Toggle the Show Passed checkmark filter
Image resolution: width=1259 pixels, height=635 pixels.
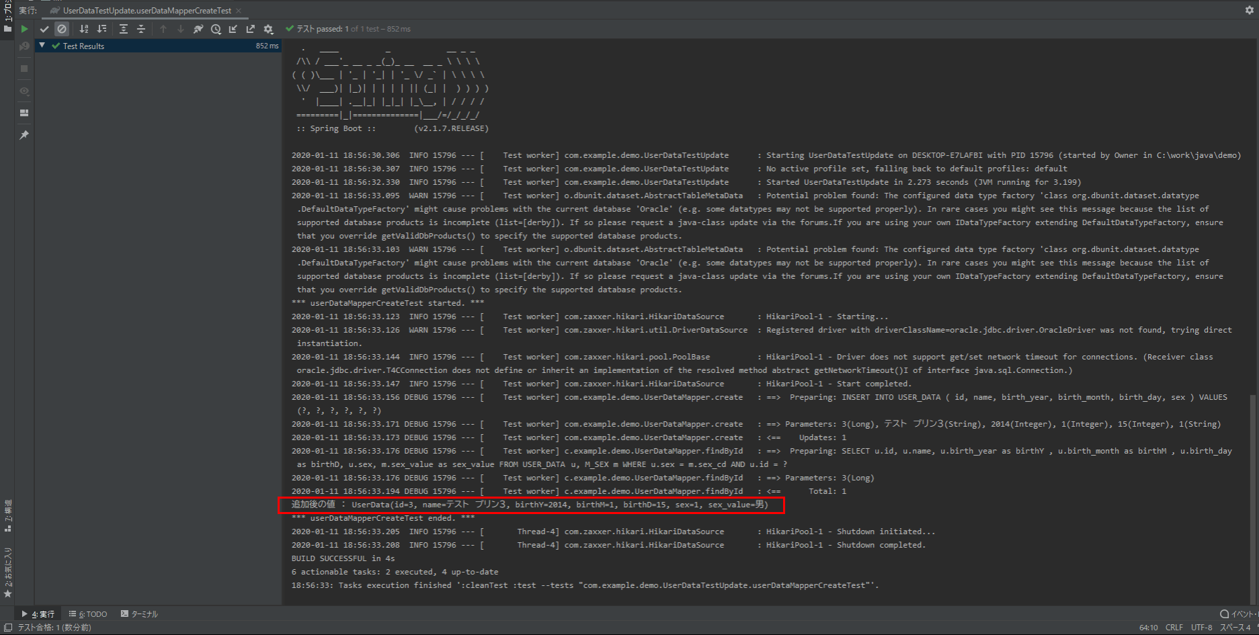coord(44,29)
